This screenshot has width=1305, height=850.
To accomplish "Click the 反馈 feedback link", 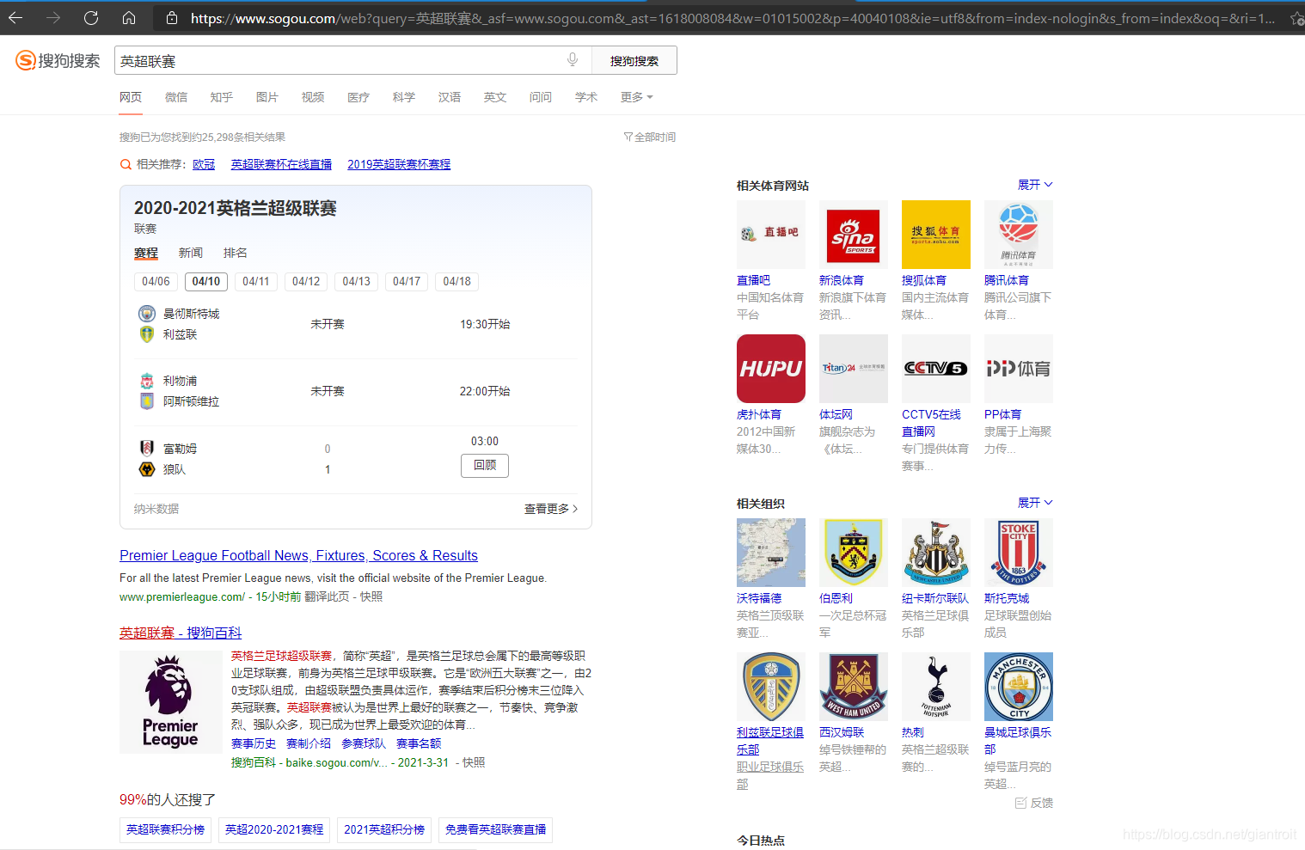I will (x=1034, y=803).
